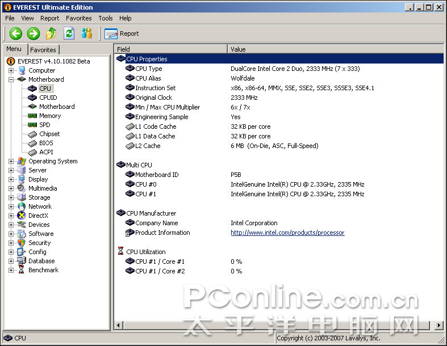Click the Server icon in the tree

[x=22, y=170]
